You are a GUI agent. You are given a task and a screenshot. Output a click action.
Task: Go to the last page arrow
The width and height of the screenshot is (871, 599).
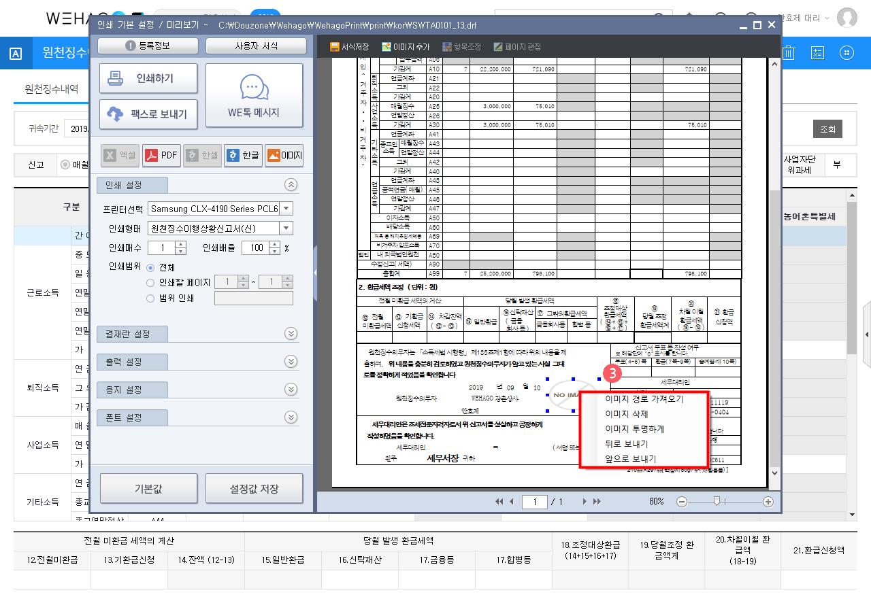pos(597,502)
